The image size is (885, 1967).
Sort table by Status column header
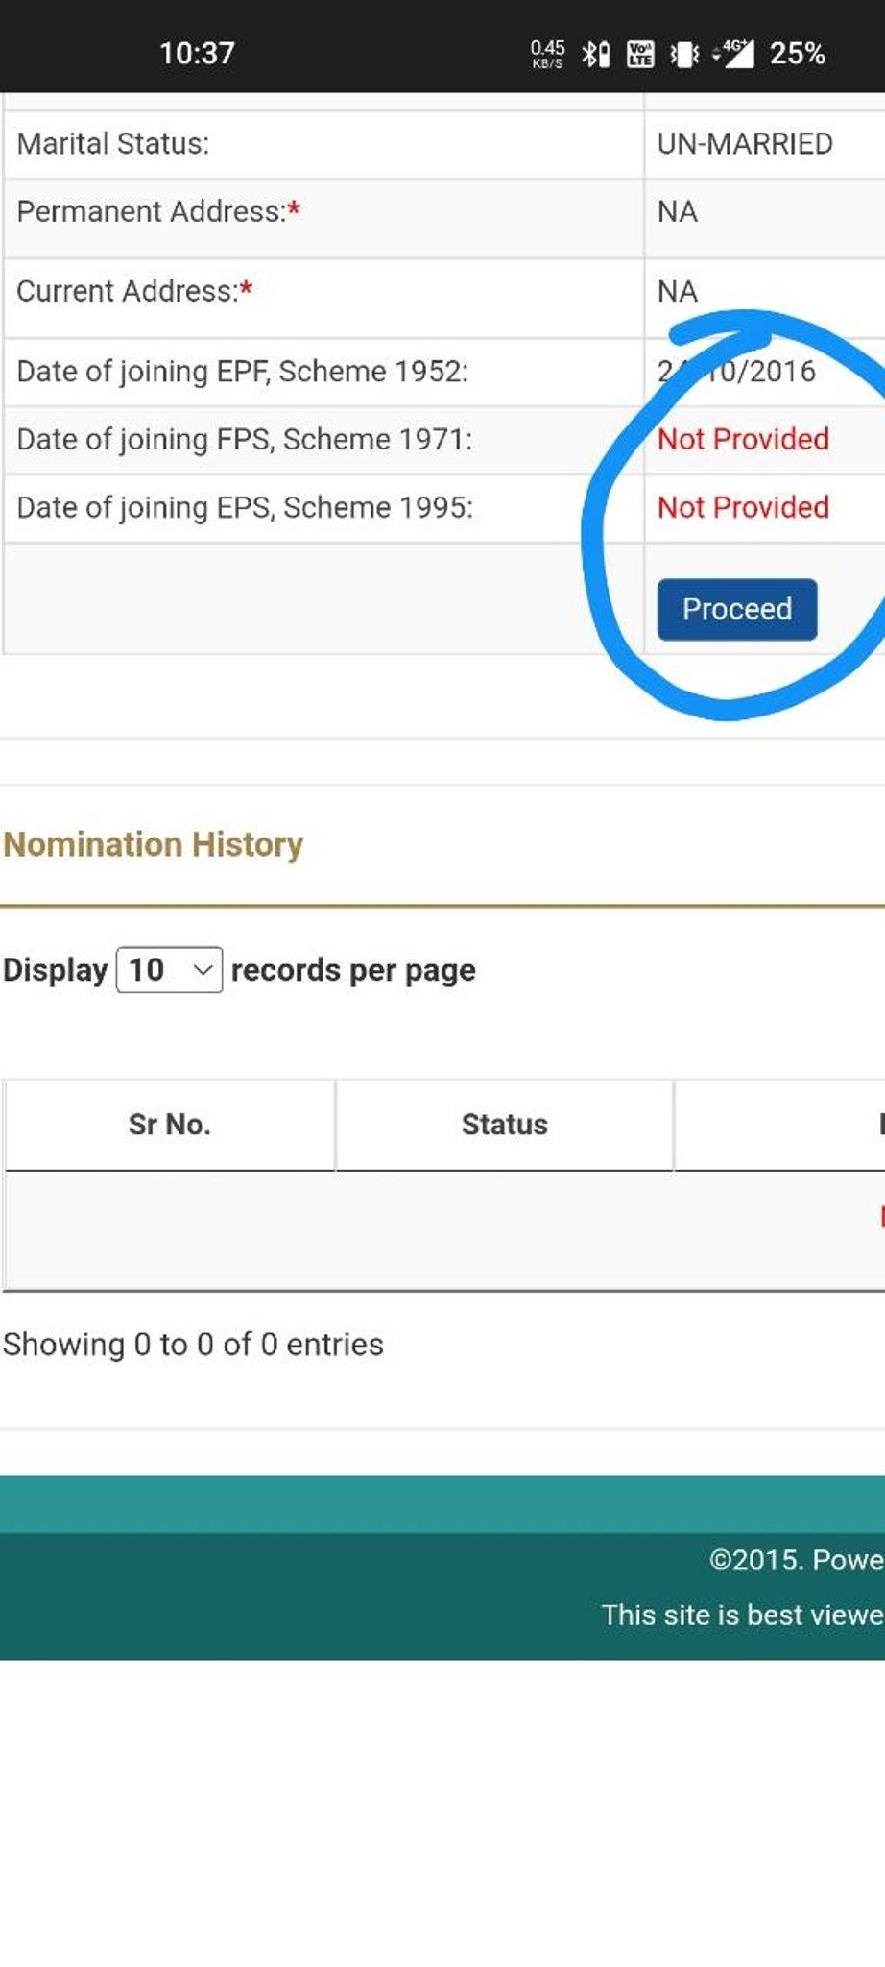click(x=504, y=1125)
